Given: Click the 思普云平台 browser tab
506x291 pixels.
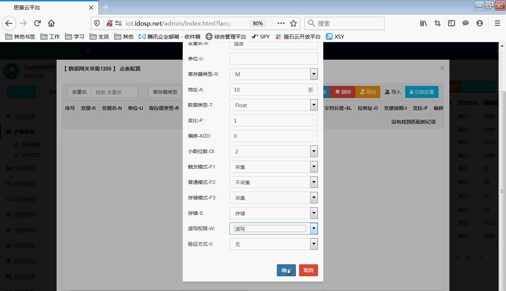Looking at the screenshot, I should tap(49, 7).
